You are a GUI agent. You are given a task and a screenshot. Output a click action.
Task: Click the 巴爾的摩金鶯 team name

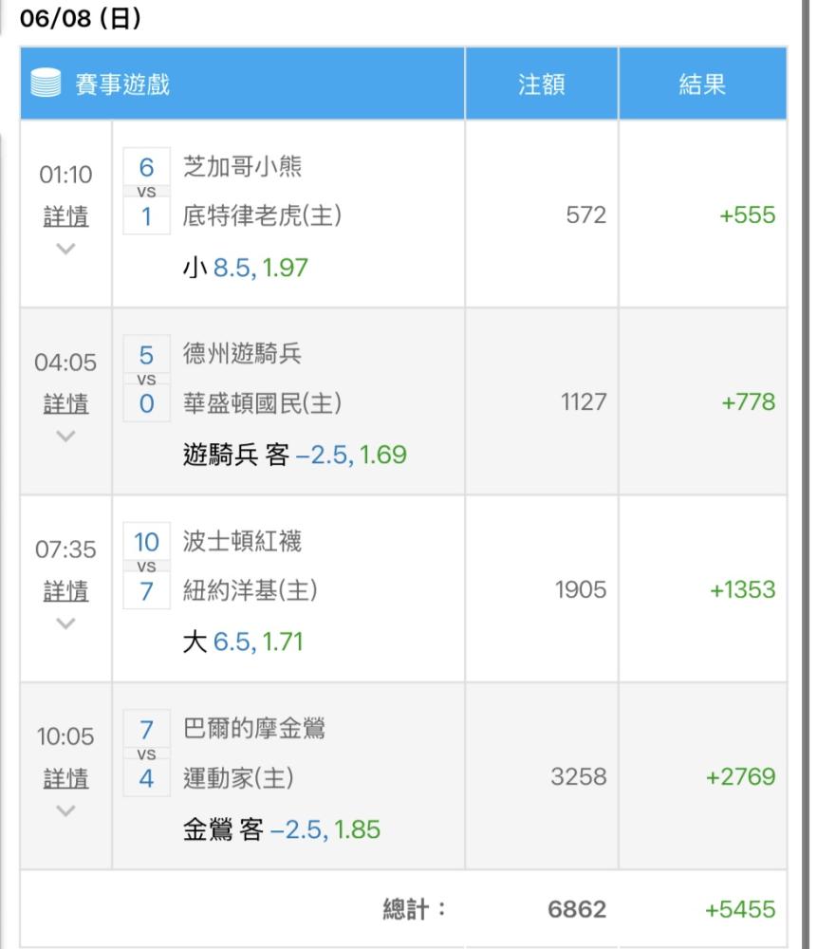[x=254, y=728]
